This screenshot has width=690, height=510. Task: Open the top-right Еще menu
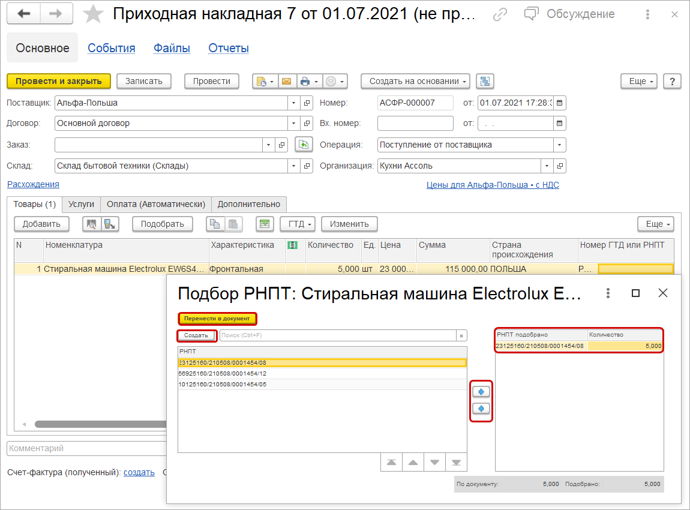click(638, 82)
